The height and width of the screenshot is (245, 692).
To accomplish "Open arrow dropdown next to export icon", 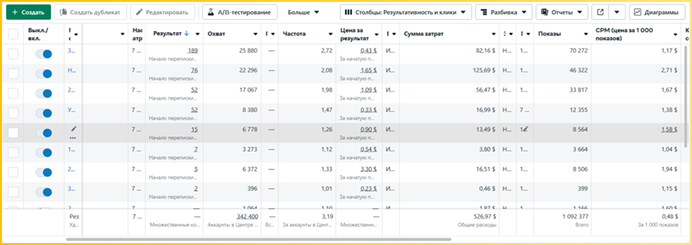I will 617,12.
